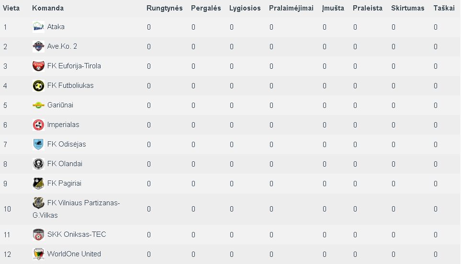461x264 pixels.
Task: Click the Ave.Ko. 2 team crest
Action: (38, 46)
